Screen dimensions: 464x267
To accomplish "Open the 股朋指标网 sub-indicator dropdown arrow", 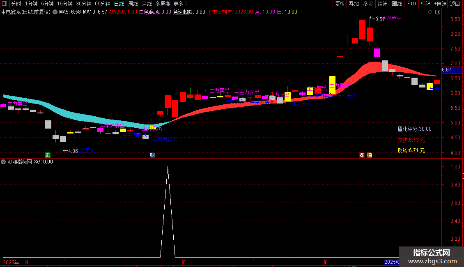I will [3, 162].
